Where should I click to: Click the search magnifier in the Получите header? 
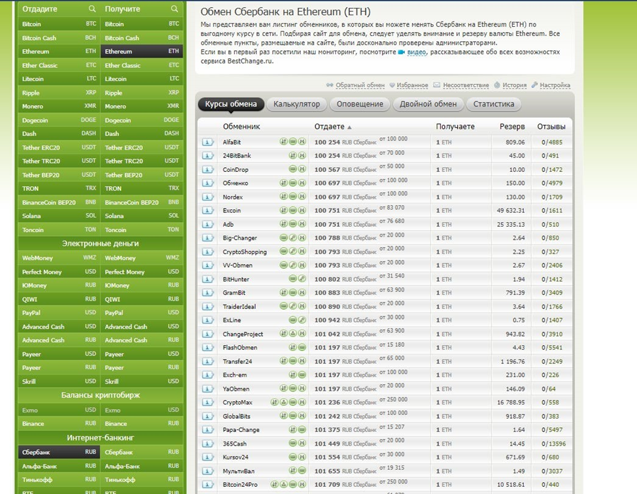click(174, 8)
